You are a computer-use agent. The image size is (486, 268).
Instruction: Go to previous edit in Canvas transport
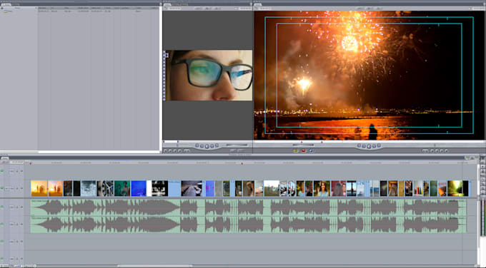pos(359,145)
